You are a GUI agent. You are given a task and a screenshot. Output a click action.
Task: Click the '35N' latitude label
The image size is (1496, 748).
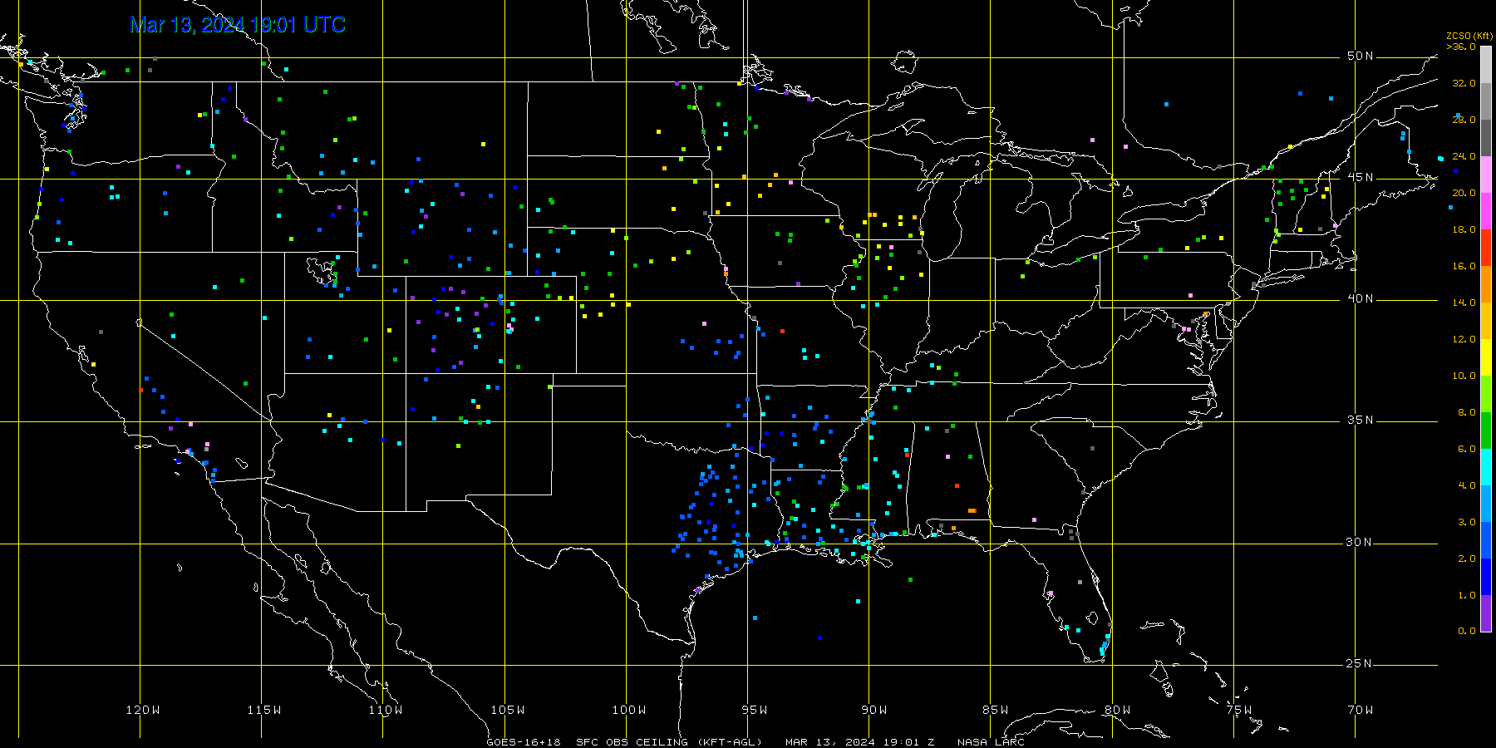[1361, 421]
